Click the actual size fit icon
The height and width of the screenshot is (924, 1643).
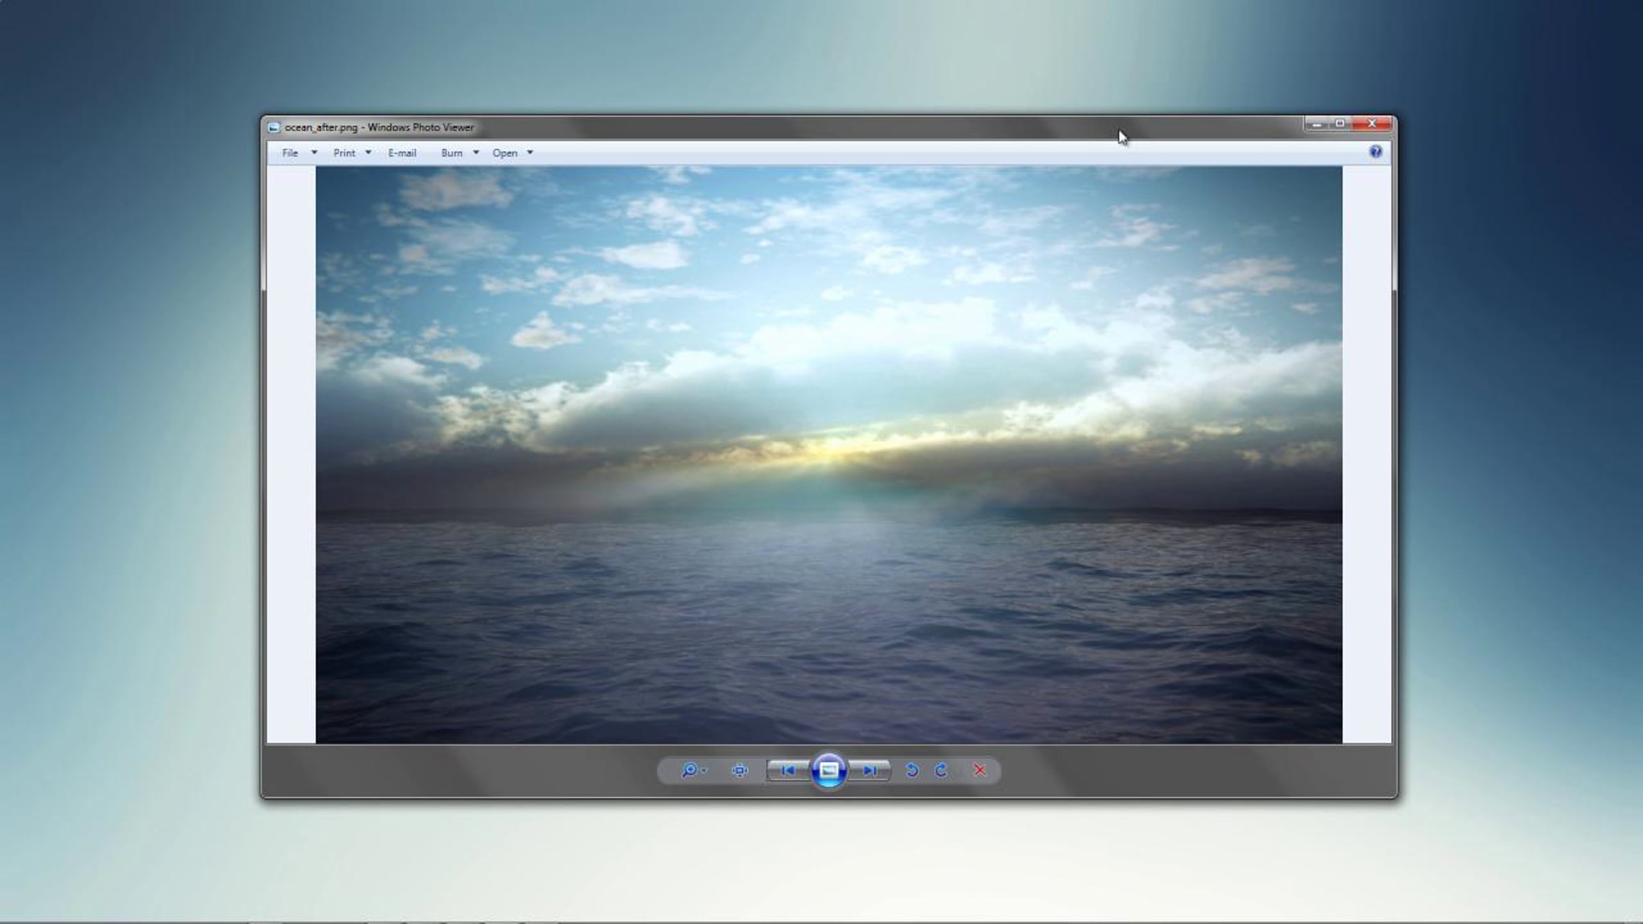coord(739,771)
